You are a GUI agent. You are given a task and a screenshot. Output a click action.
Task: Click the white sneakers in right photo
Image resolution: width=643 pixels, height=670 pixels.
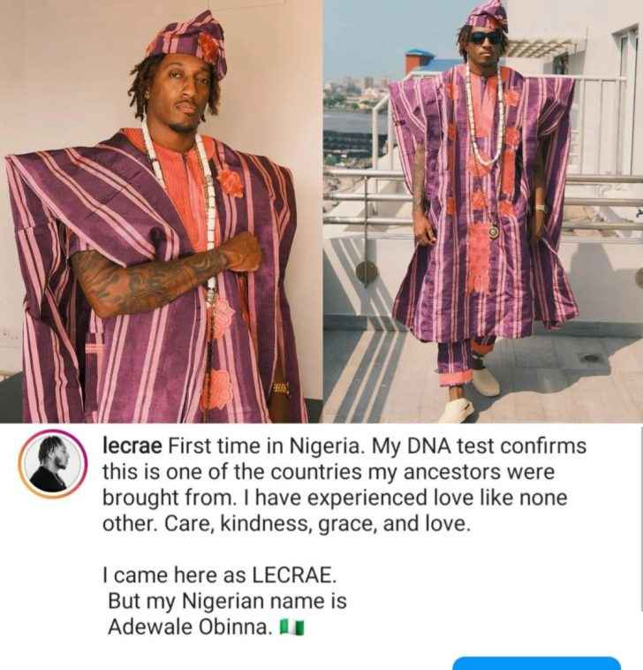coord(470,395)
